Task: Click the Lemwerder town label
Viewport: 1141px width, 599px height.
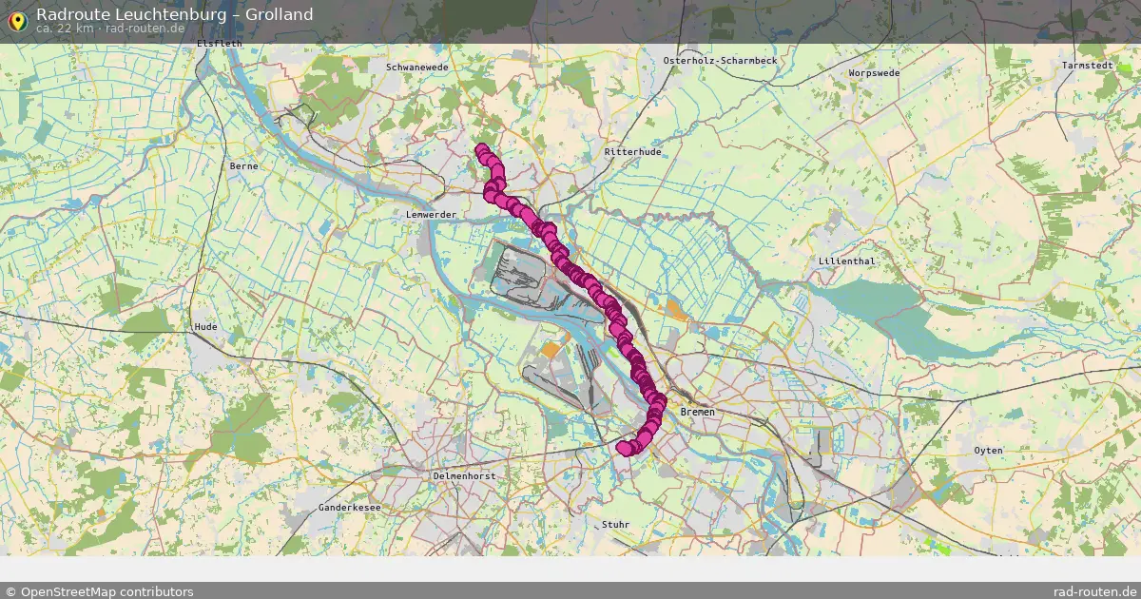Action: (x=431, y=215)
